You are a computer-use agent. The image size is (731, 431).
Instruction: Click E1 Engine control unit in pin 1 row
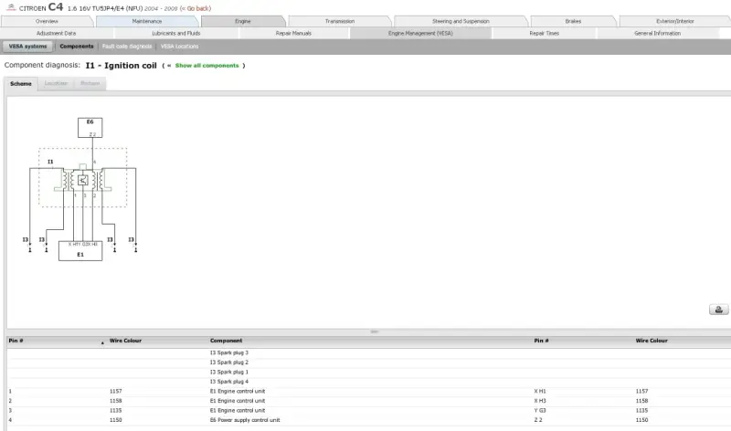tap(238, 392)
